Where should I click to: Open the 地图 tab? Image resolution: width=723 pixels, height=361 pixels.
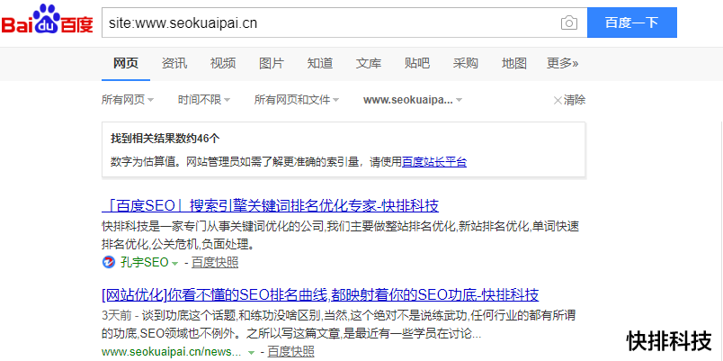pyautogui.click(x=513, y=63)
